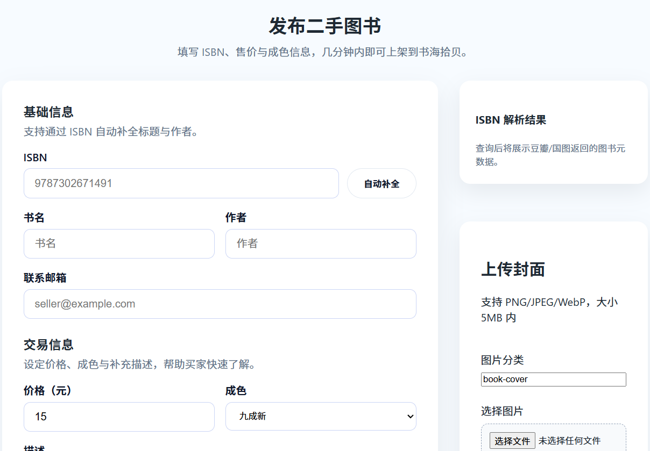Click the 支持 PNG/JPEG/WebP size note

click(x=549, y=310)
